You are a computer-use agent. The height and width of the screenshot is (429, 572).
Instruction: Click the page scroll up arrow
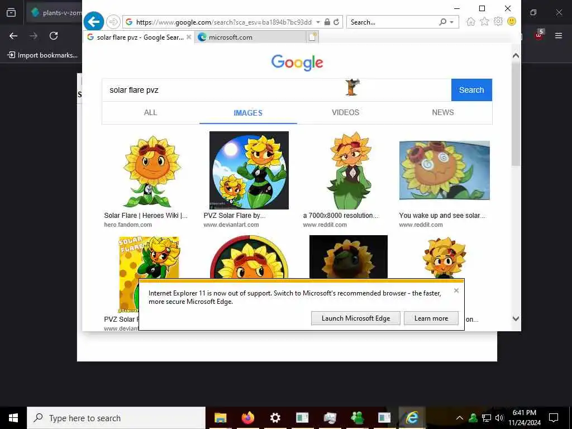tap(516, 56)
